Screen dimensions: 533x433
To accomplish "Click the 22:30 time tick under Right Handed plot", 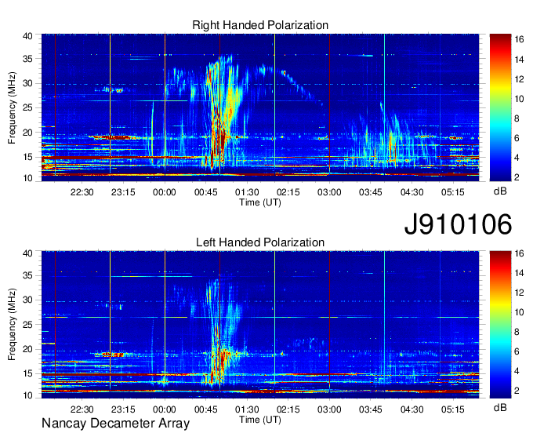I will [x=82, y=192].
